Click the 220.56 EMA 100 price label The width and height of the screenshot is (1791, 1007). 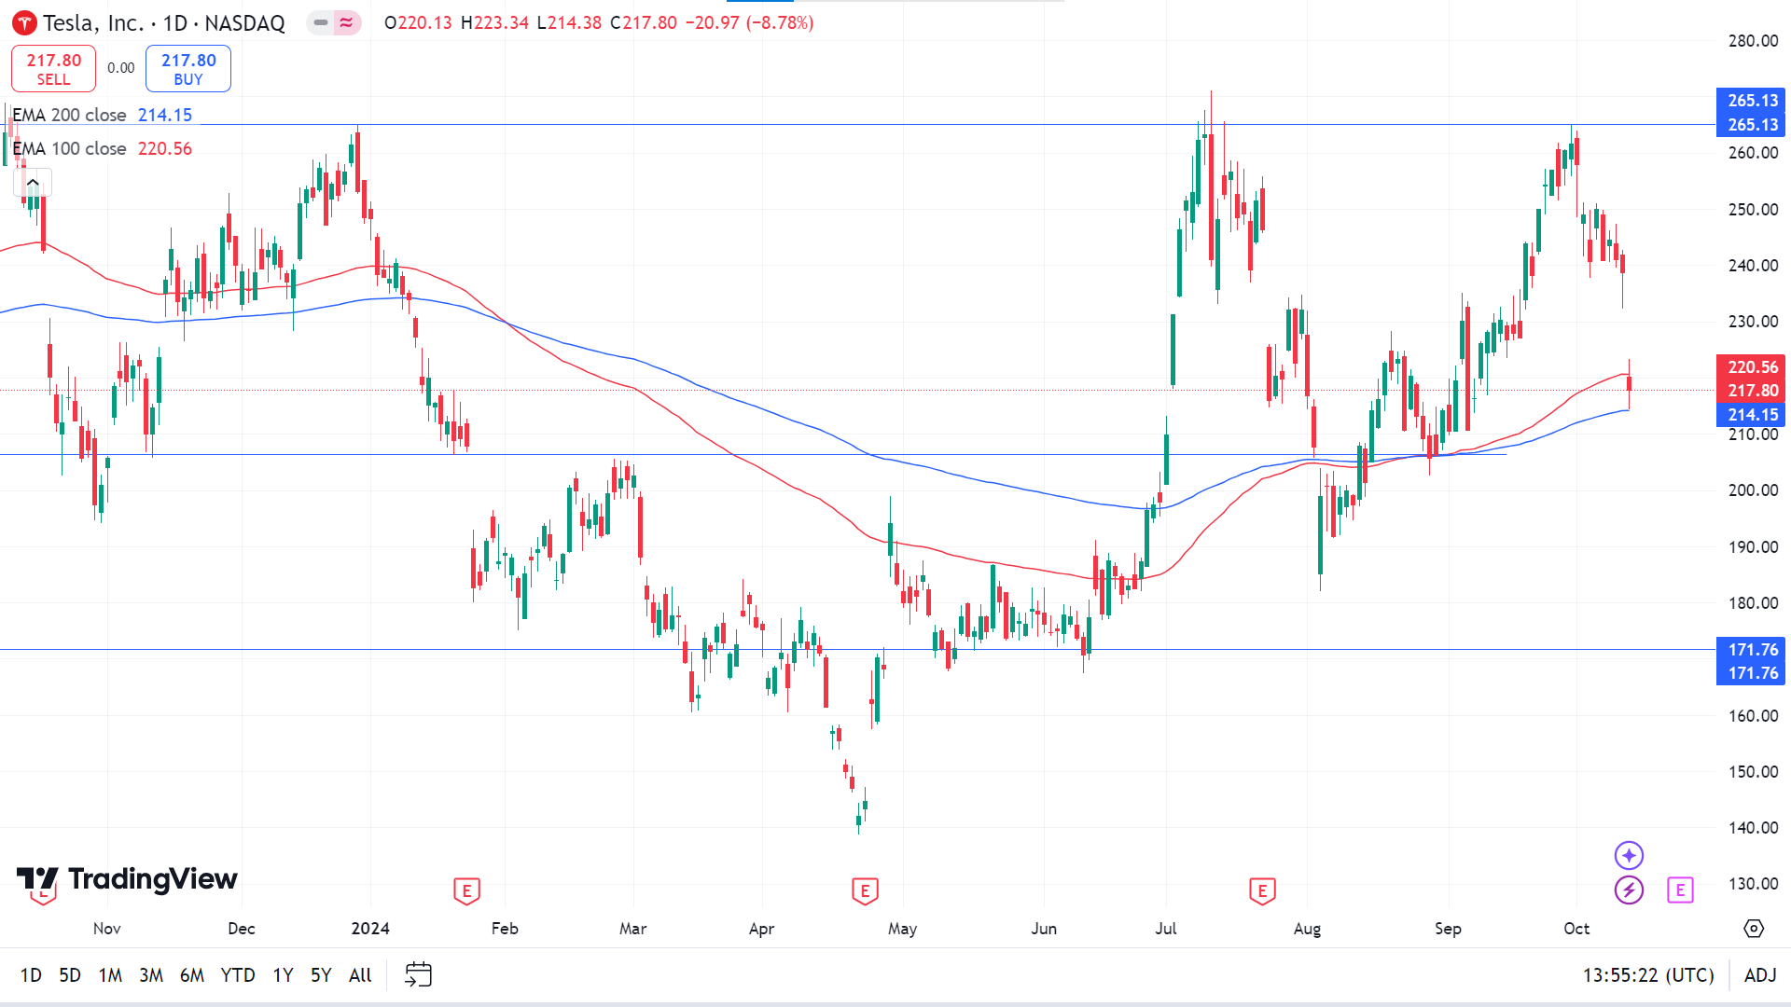(1751, 367)
